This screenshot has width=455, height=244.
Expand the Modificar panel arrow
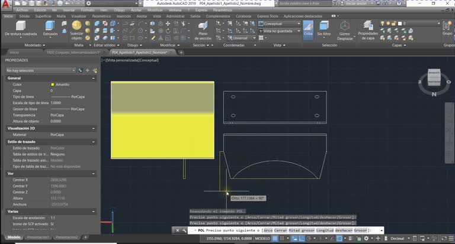click(x=178, y=45)
